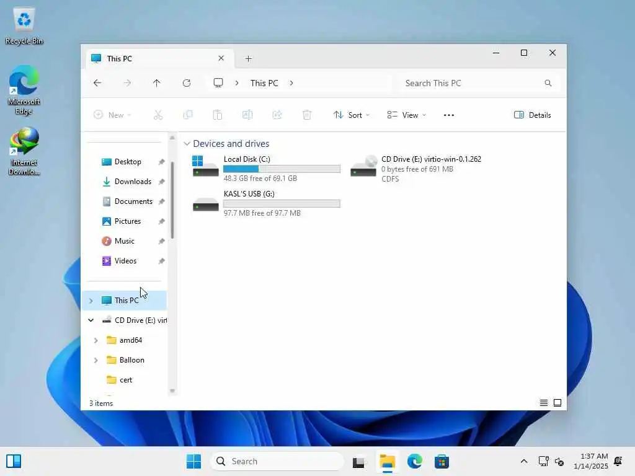Open the New dropdown menu
This screenshot has height=476, width=635.
coord(112,115)
